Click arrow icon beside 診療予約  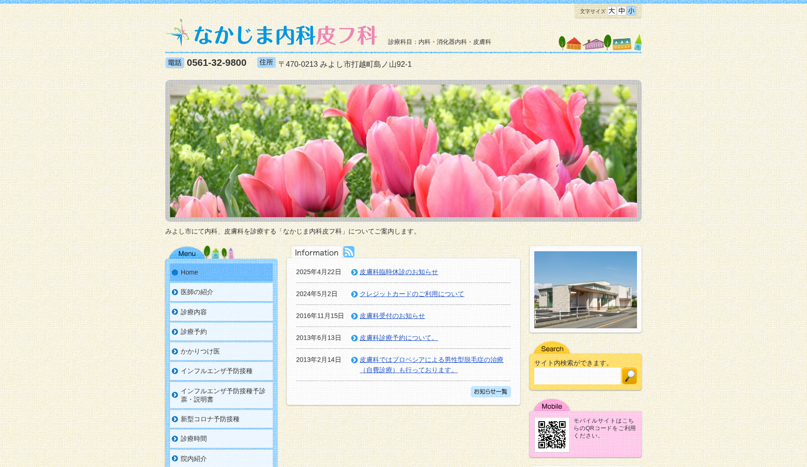pos(175,332)
